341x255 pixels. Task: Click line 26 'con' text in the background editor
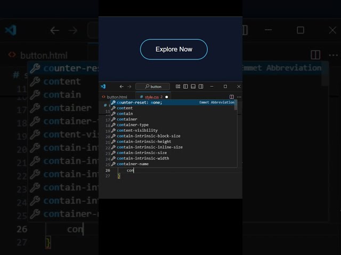click(x=75, y=229)
